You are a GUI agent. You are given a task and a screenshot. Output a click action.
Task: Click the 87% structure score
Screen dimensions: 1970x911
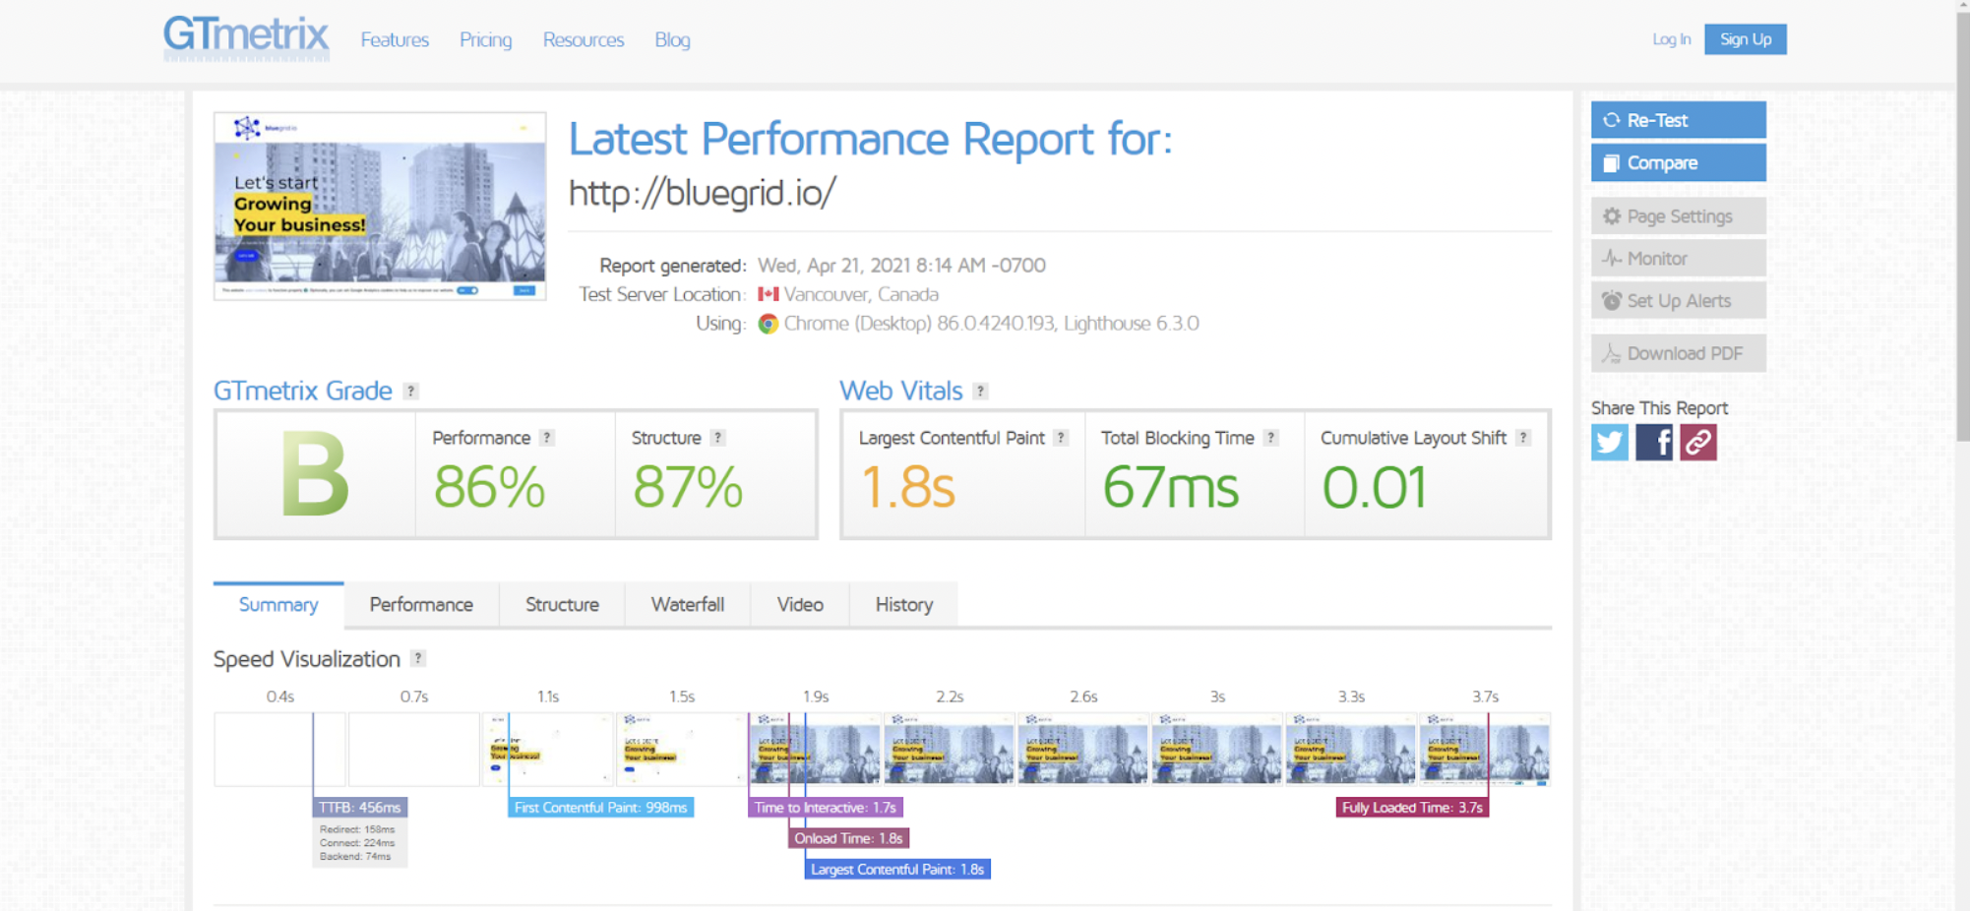pos(688,487)
